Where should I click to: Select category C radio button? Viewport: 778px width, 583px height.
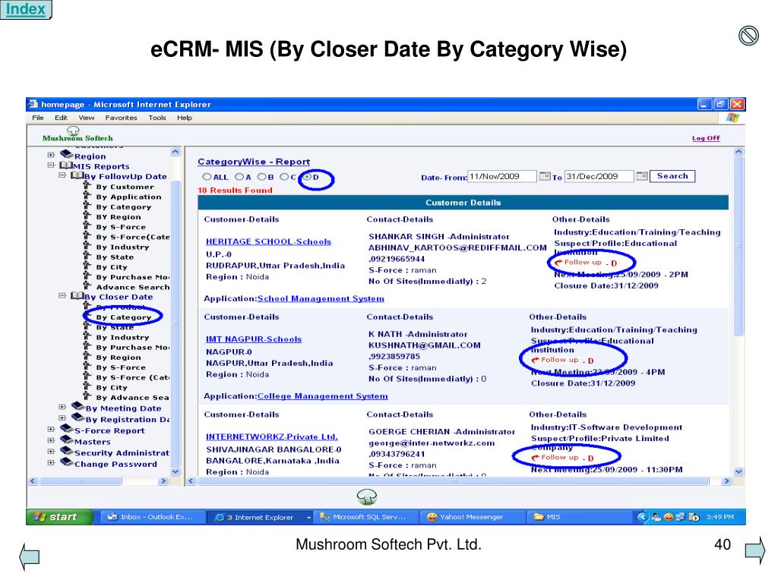coord(284,177)
